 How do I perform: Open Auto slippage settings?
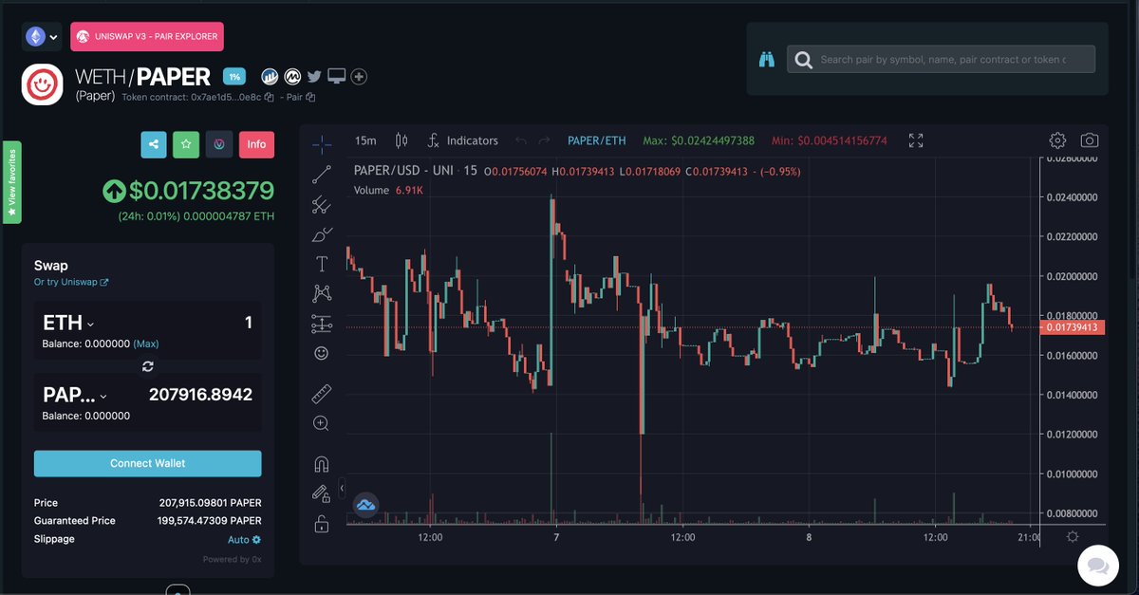point(244,539)
